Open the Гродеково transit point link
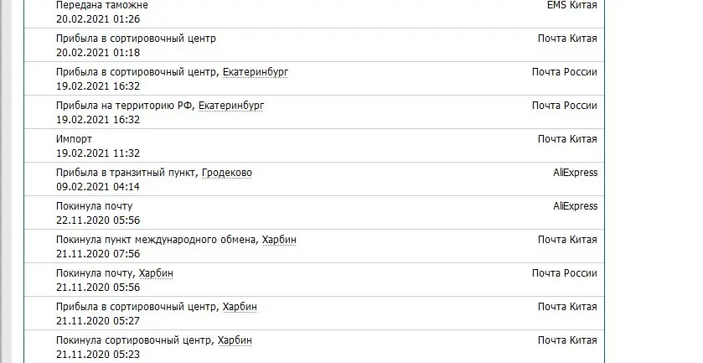This screenshot has height=363, width=703. 226,173
